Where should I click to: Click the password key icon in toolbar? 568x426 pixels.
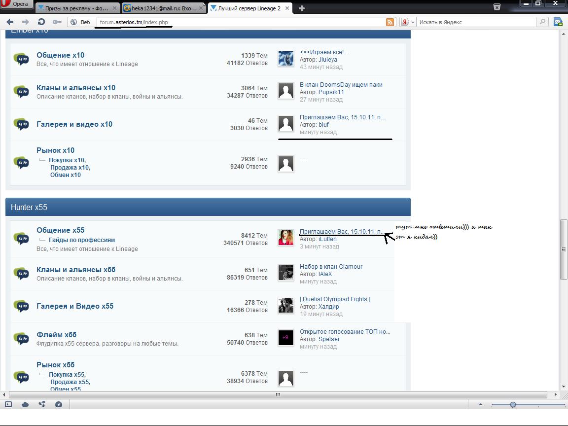57,22
